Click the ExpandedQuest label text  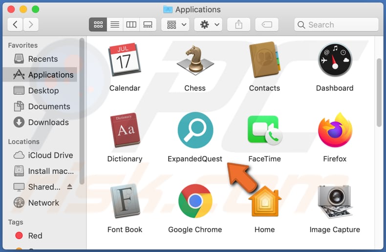click(x=195, y=159)
